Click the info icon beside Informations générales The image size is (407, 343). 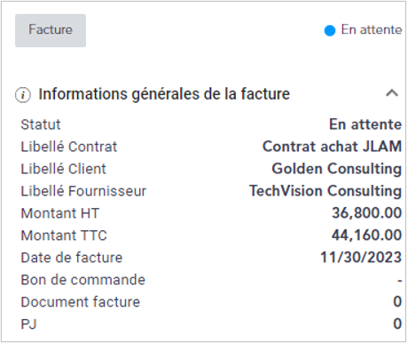click(23, 95)
